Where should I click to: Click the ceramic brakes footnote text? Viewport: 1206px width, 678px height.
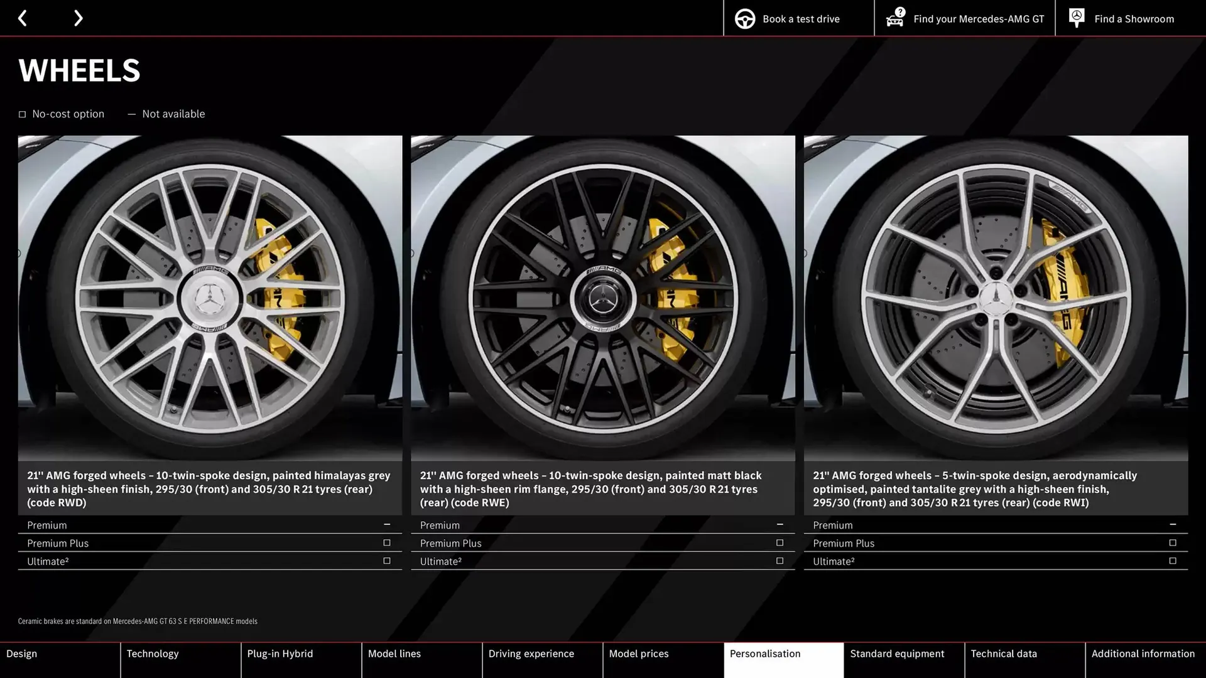point(138,621)
